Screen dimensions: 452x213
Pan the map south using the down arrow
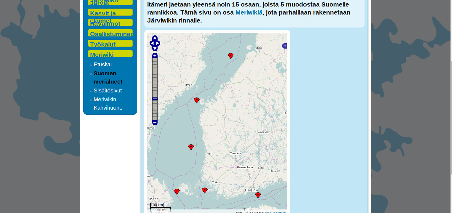[155, 48]
